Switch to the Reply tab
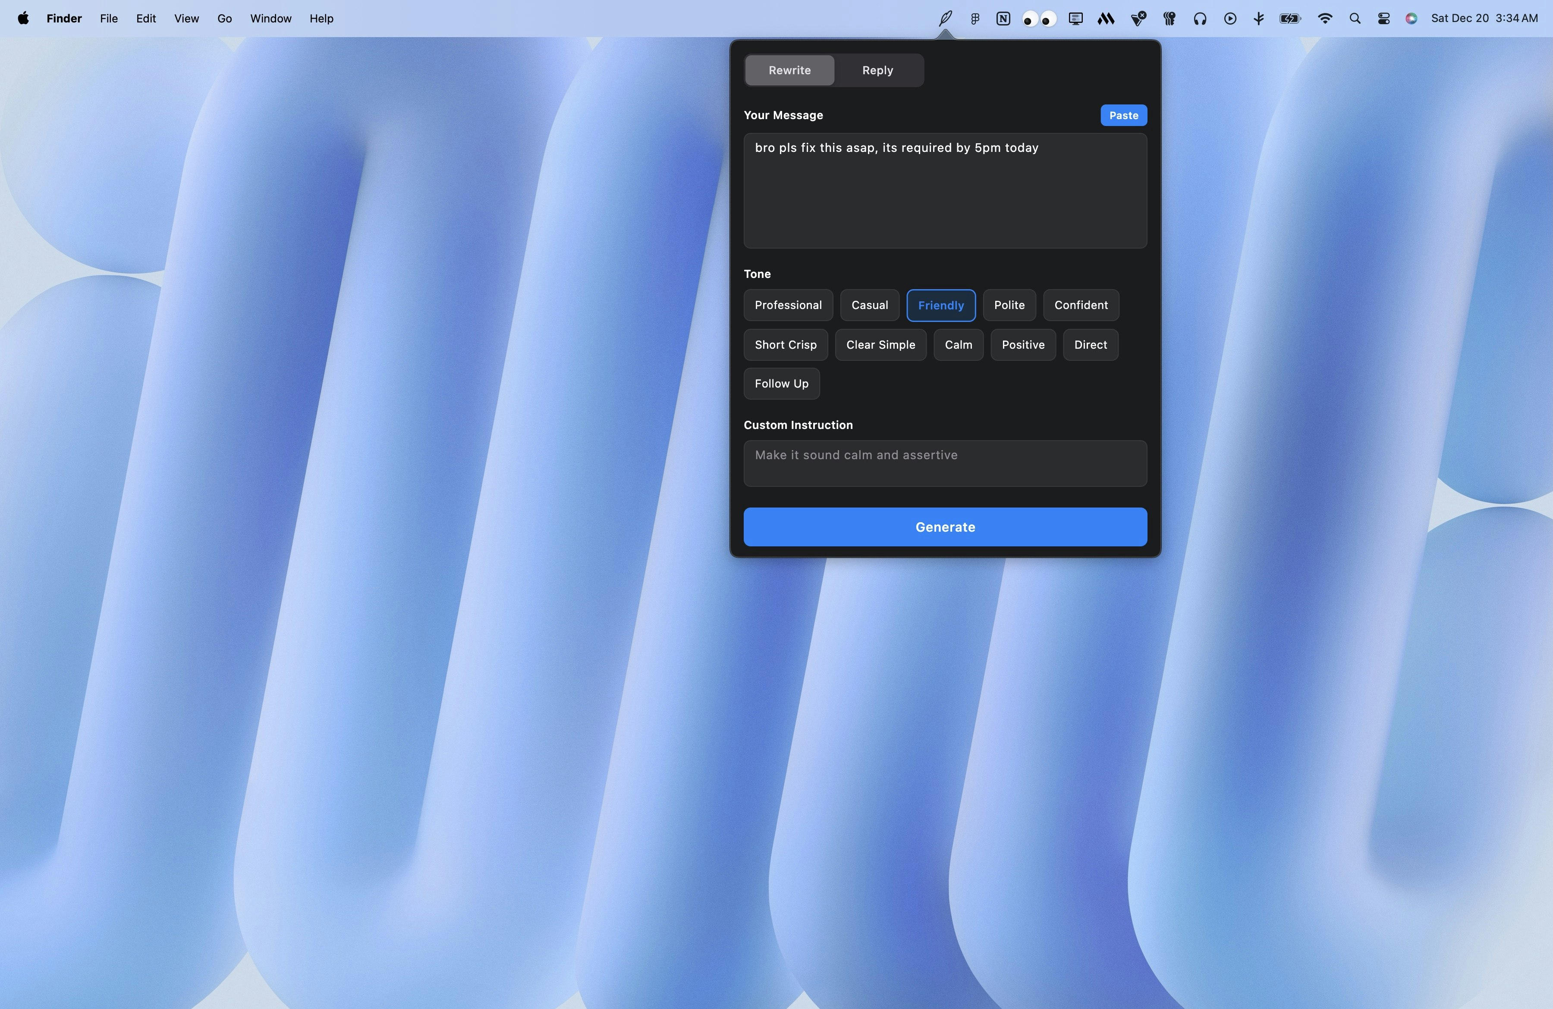1553x1009 pixels. coord(877,70)
